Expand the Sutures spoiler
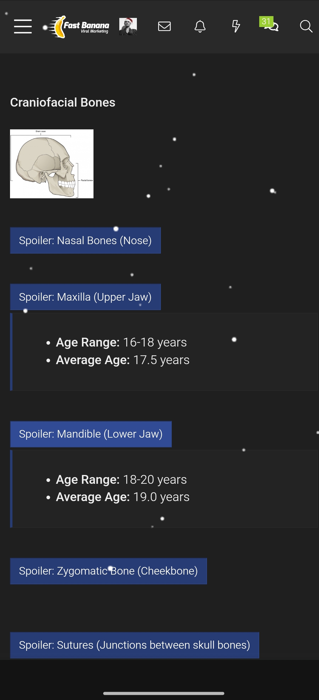This screenshot has width=319, height=700. (x=134, y=645)
